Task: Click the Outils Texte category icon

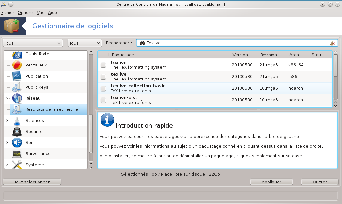Action: pyautogui.click(x=17, y=54)
